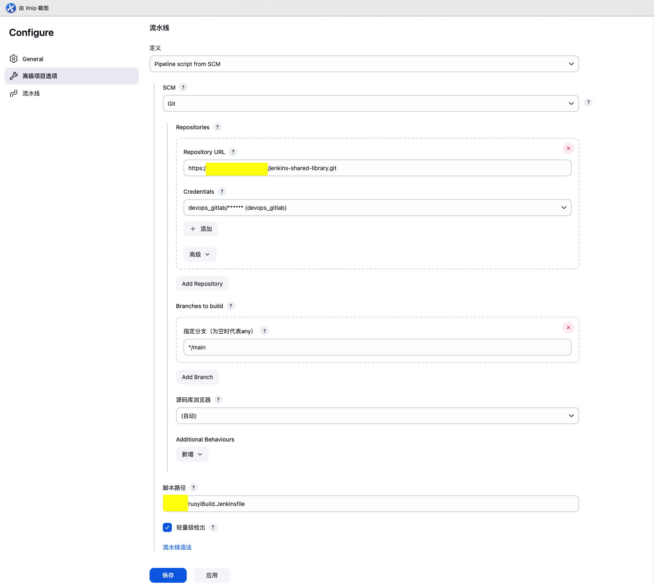
Task: Open the 流水线语法 link
Action: click(177, 547)
